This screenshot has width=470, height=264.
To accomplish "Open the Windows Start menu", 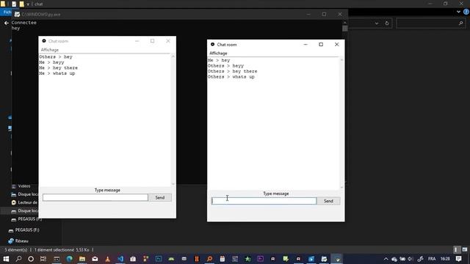I will click(x=6, y=259).
